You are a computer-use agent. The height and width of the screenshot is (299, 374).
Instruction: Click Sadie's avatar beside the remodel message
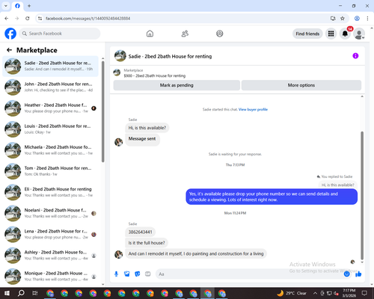pyautogui.click(x=118, y=254)
